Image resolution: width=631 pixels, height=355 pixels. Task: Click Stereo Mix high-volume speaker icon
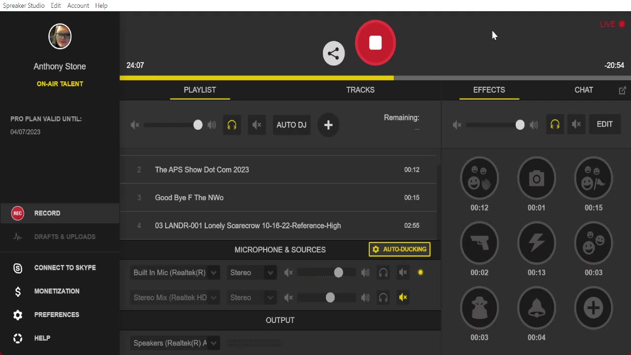[x=365, y=298]
